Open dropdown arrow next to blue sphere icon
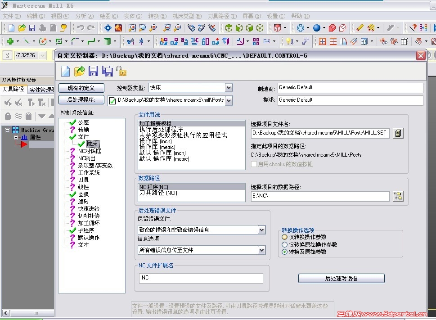Image resolution: width=436 pixels, height=320 pixels. click(324, 28)
